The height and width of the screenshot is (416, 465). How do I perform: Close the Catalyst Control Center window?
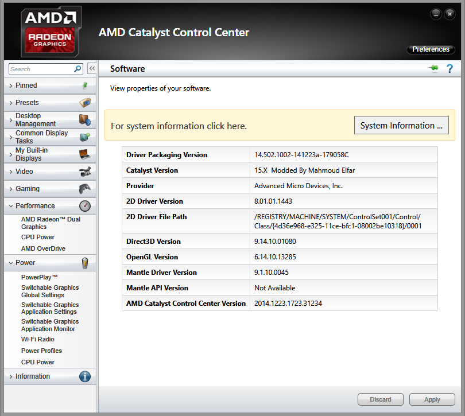coord(449,14)
